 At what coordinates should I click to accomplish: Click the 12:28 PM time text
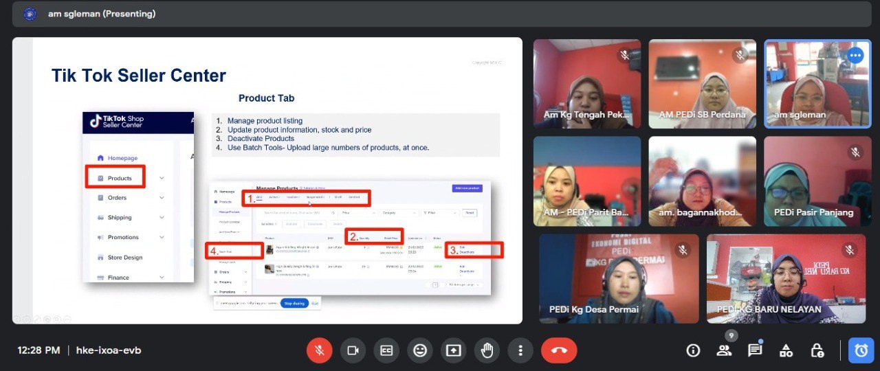(x=38, y=350)
